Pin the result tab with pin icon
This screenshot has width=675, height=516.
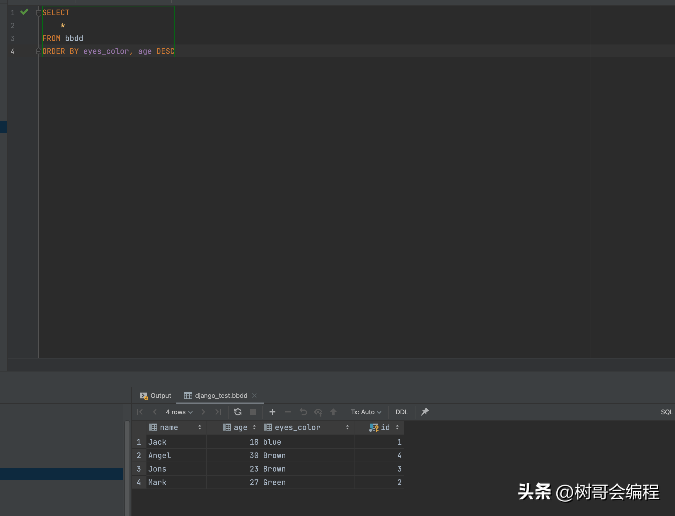click(425, 412)
